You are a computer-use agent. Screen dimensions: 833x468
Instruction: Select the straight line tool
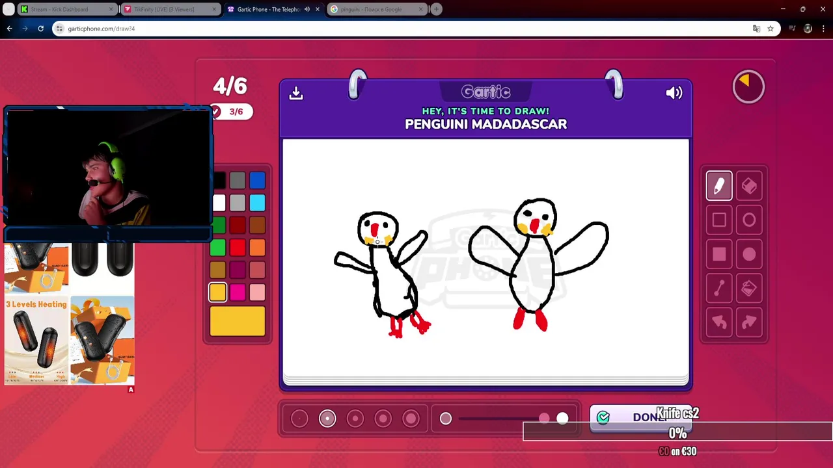click(719, 288)
